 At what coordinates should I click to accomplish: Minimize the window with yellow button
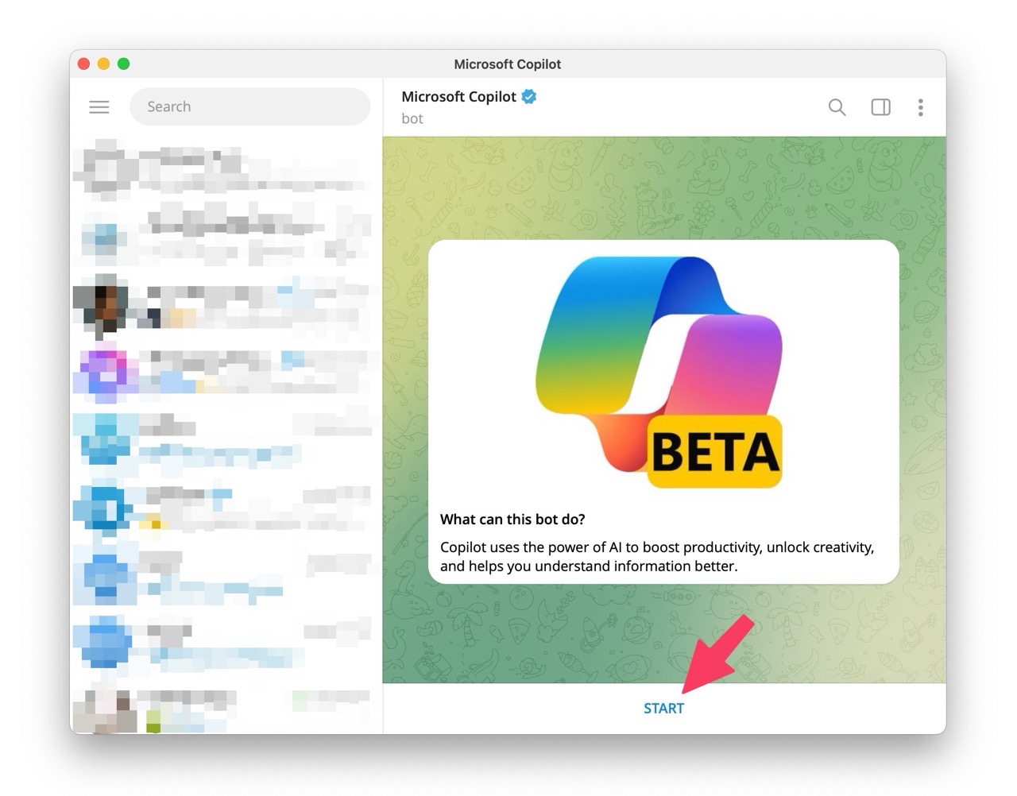(104, 64)
